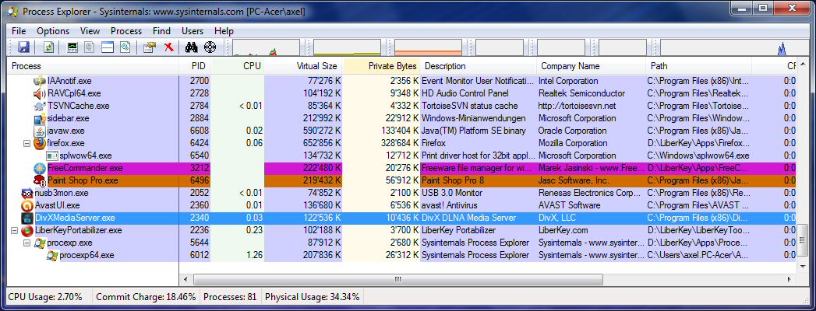Image resolution: width=816 pixels, height=311 pixels.
Task: Click the Process Explorer title bar icon
Action: tap(13, 11)
